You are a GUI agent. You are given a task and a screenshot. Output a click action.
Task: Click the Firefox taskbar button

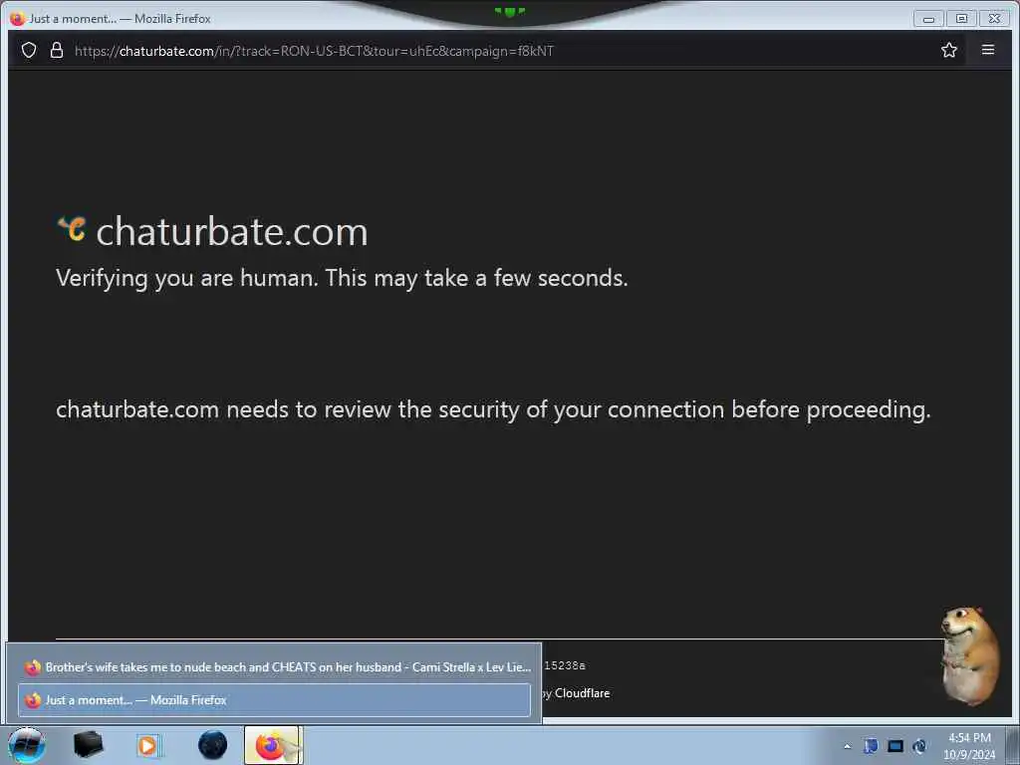point(273,745)
